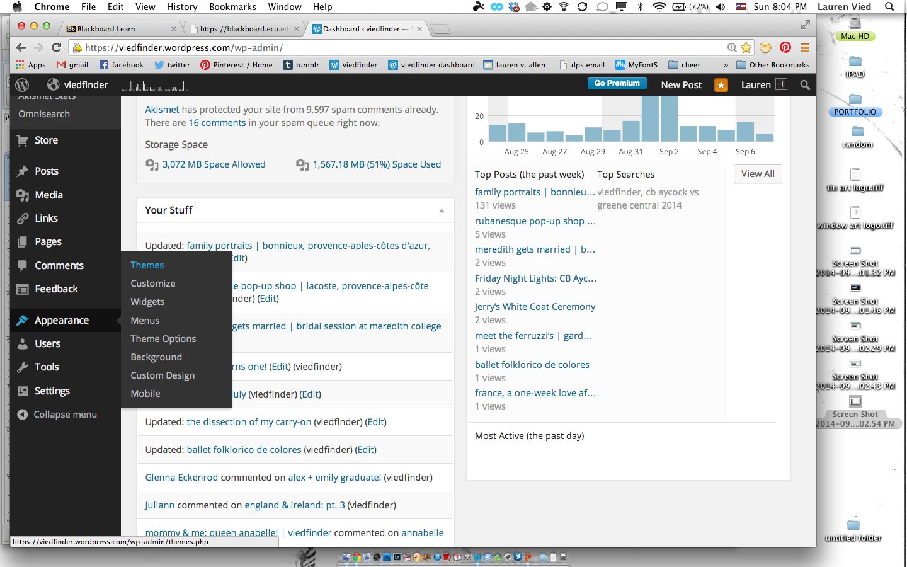This screenshot has height=567, width=907.
Task: Go back with browser back arrow
Action: coord(21,48)
